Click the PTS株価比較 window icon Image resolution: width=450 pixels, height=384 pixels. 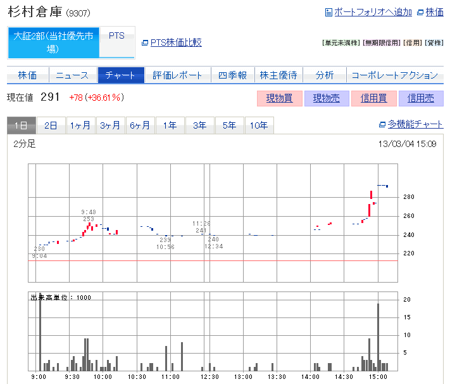point(145,42)
